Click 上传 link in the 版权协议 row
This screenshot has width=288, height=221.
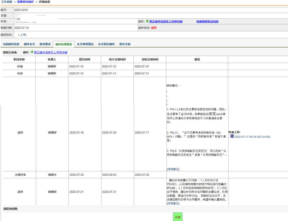coord(23,34)
